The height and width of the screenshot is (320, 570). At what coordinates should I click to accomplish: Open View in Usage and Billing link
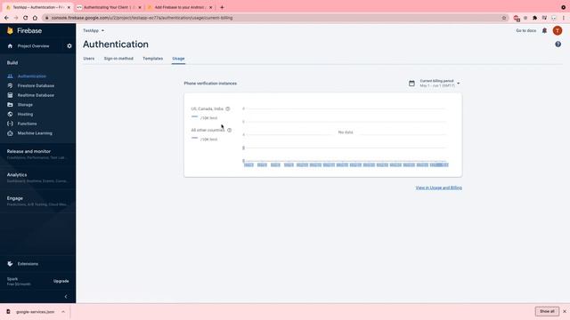click(x=439, y=188)
